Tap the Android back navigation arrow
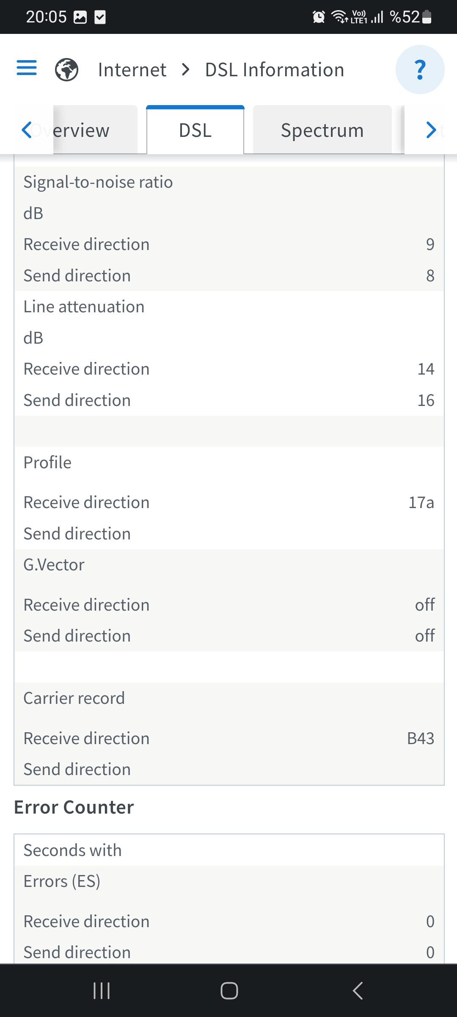457x1017 pixels. 358,990
